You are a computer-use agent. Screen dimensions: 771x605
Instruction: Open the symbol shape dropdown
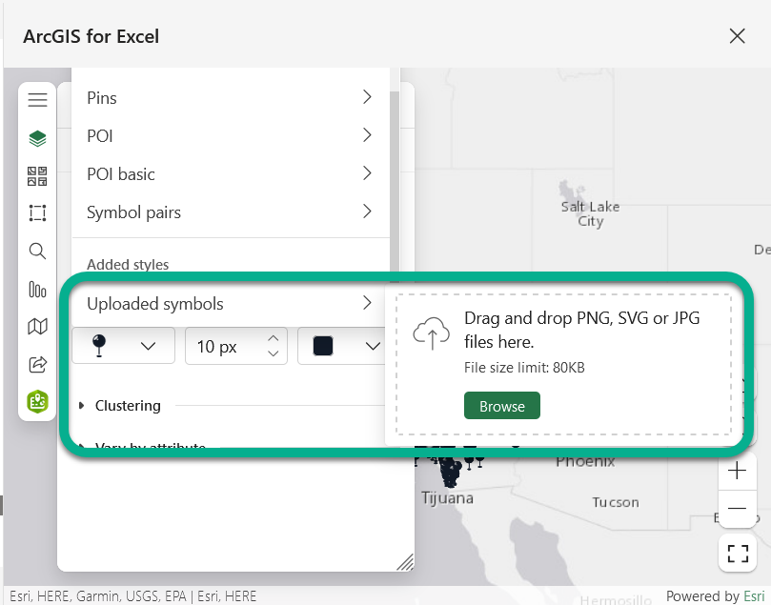[122, 345]
